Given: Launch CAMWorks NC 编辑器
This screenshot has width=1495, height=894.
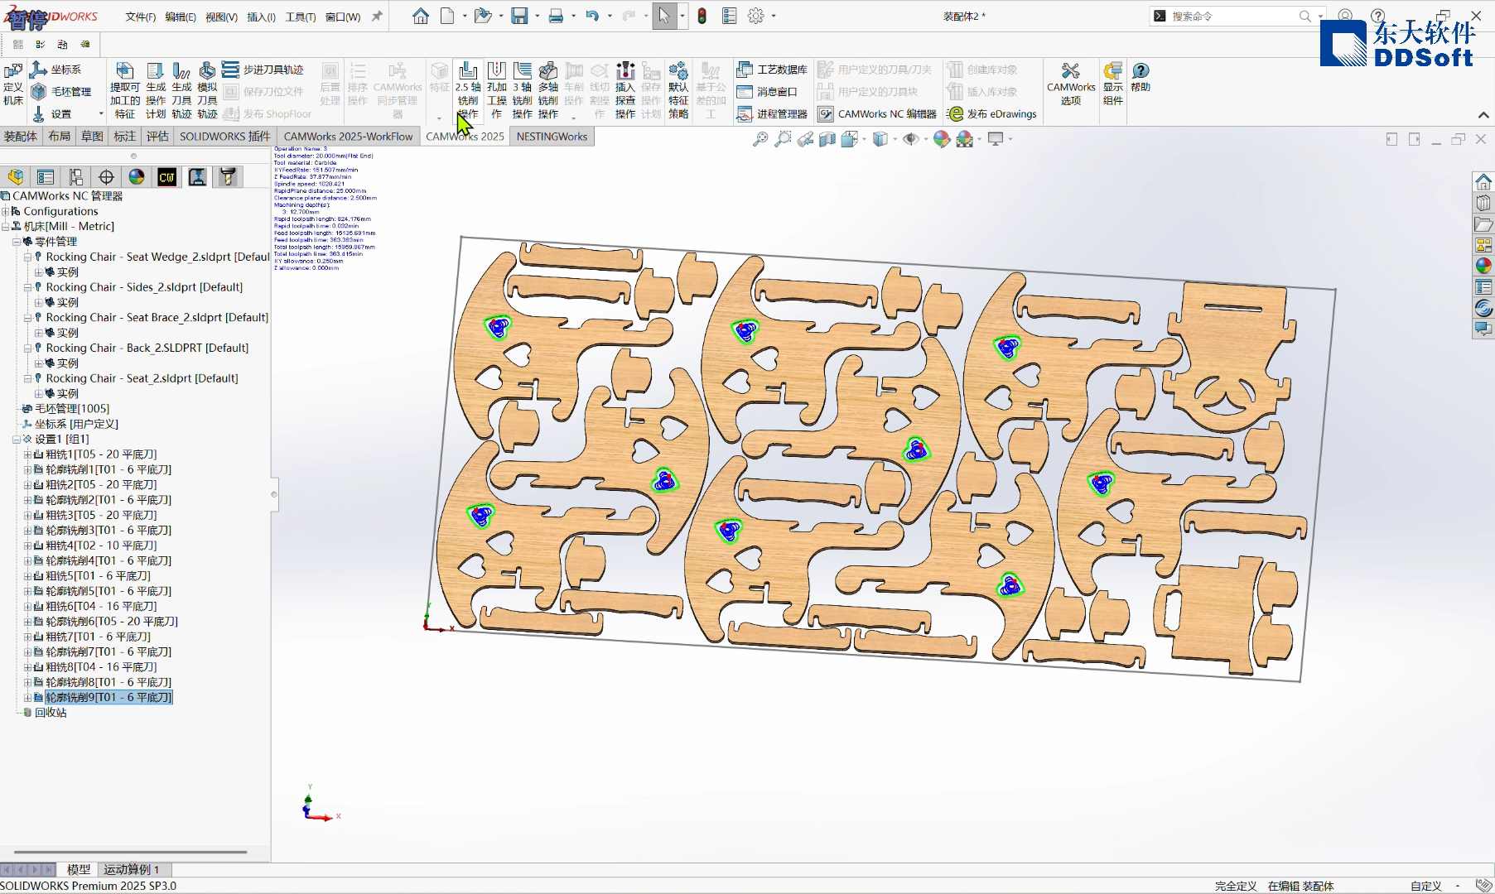Looking at the screenshot, I should [x=877, y=113].
